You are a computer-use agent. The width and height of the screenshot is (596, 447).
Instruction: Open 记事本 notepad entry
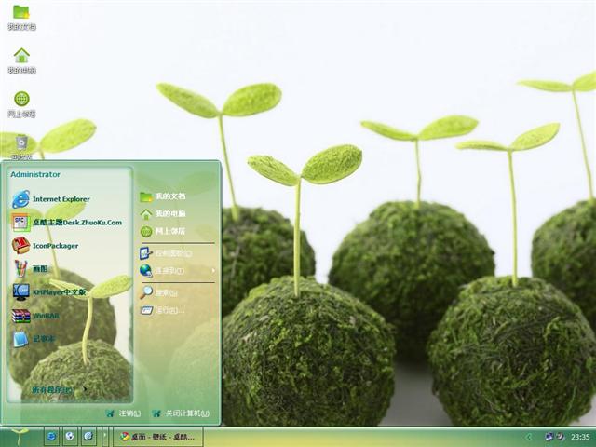point(34,339)
